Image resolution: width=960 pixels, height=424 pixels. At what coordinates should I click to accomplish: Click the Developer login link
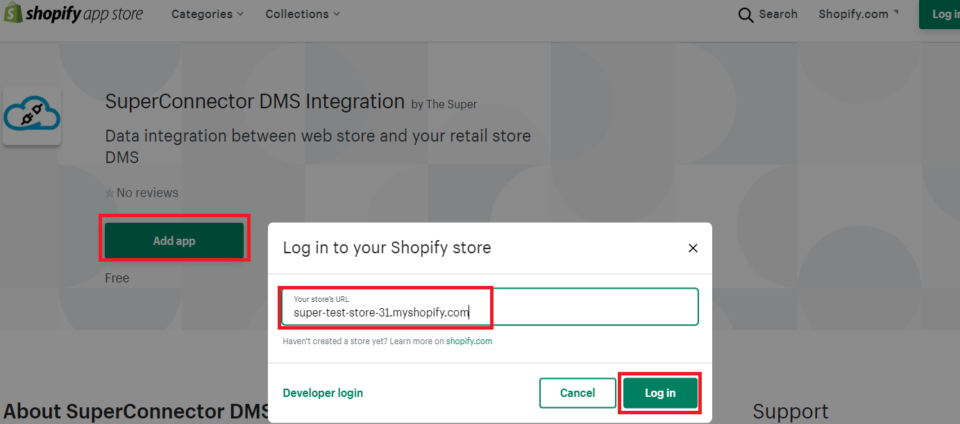[323, 393]
